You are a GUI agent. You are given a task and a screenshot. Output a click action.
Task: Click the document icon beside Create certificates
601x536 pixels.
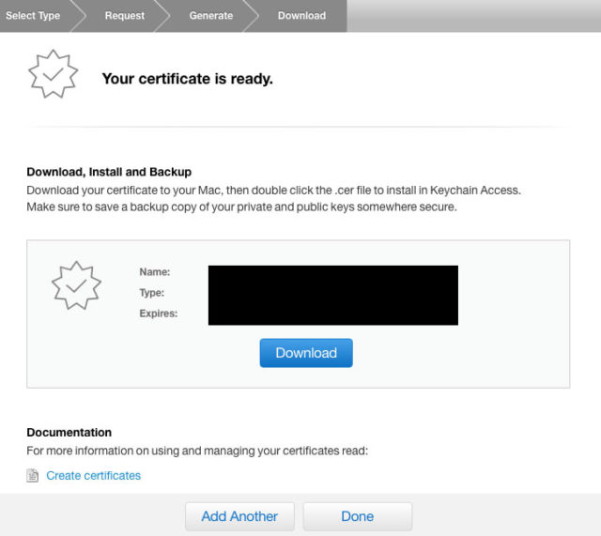(x=33, y=476)
